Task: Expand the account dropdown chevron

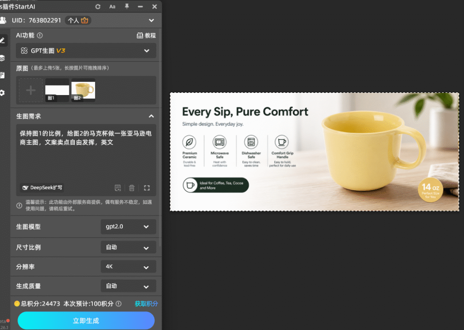Action: pyautogui.click(x=151, y=20)
